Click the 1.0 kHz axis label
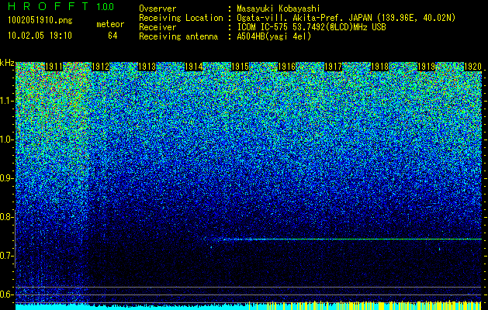Image resolution: width=488 pixels, height=310 pixels. click(x=6, y=139)
